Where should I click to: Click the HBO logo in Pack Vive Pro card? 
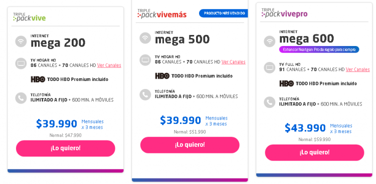pyautogui.click(x=287, y=83)
